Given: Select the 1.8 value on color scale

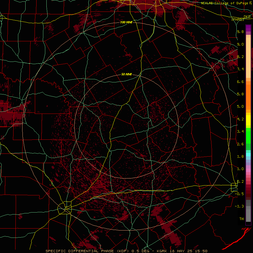Looking at the screenshot, I should (240, 157).
